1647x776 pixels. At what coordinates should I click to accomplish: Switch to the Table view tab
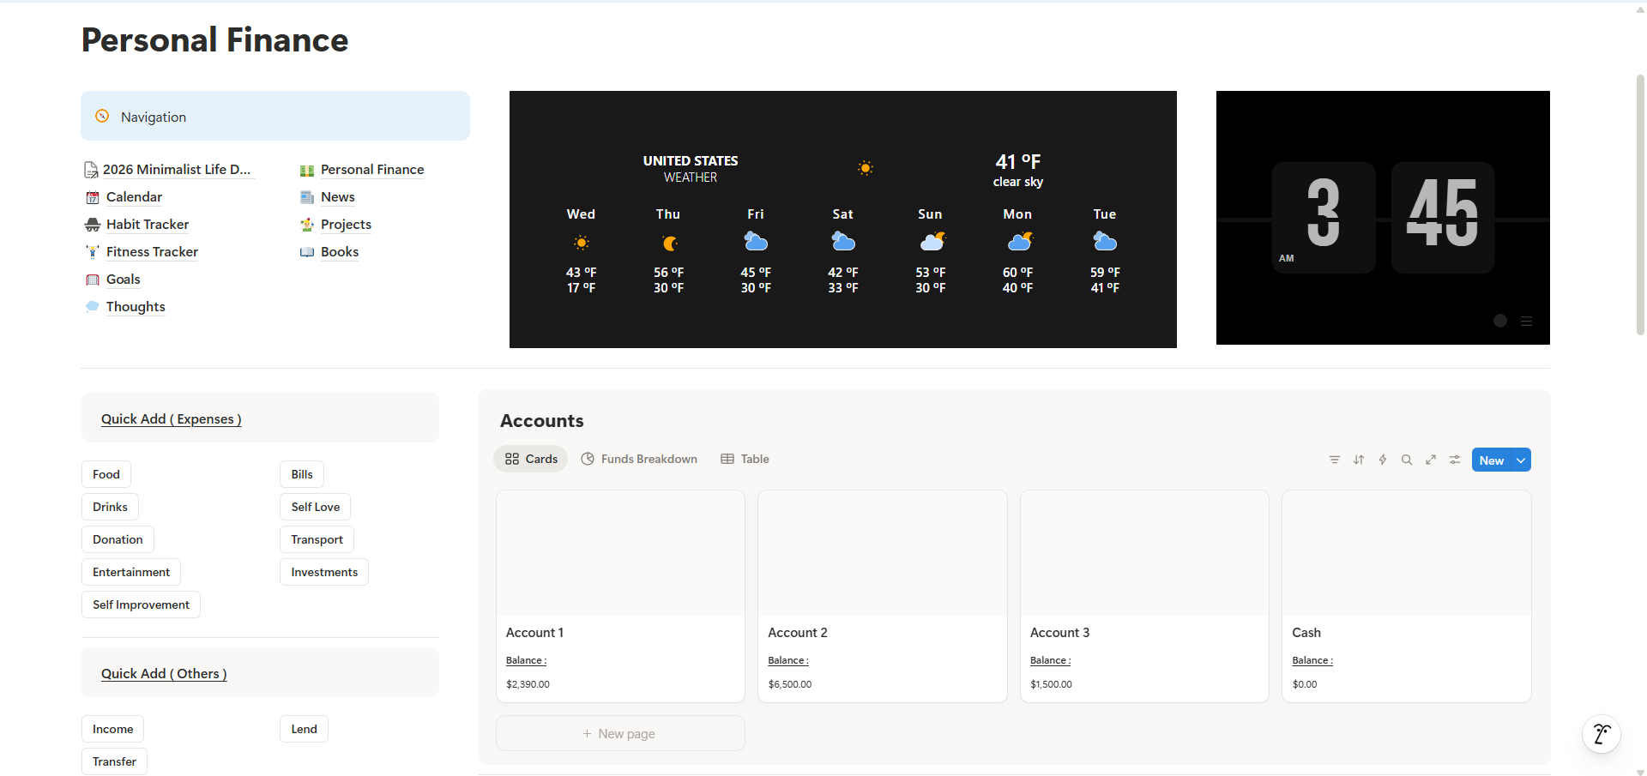click(x=744, y=459)
